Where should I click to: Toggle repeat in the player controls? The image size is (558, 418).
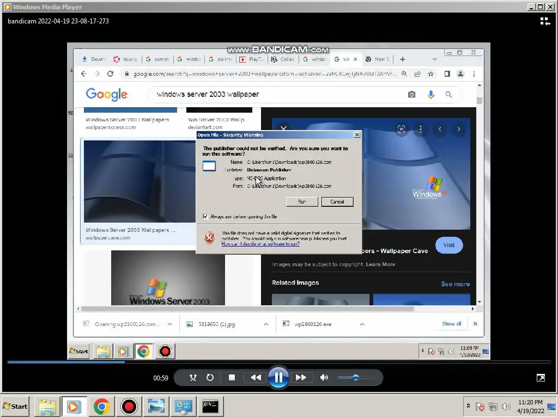(x=210, y=378)
